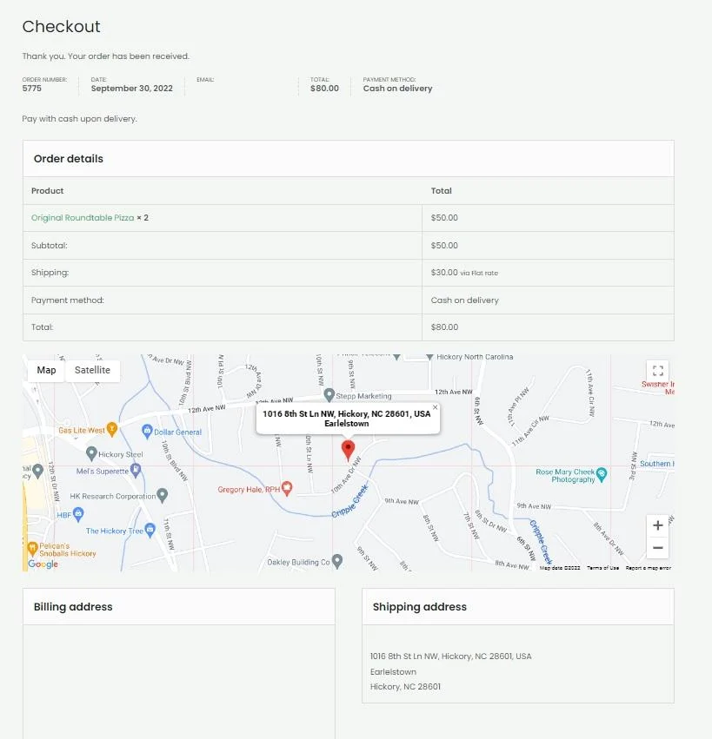The image size is (712, 739).
Task: Click the red location pin marker
Action: pos(349,450)
